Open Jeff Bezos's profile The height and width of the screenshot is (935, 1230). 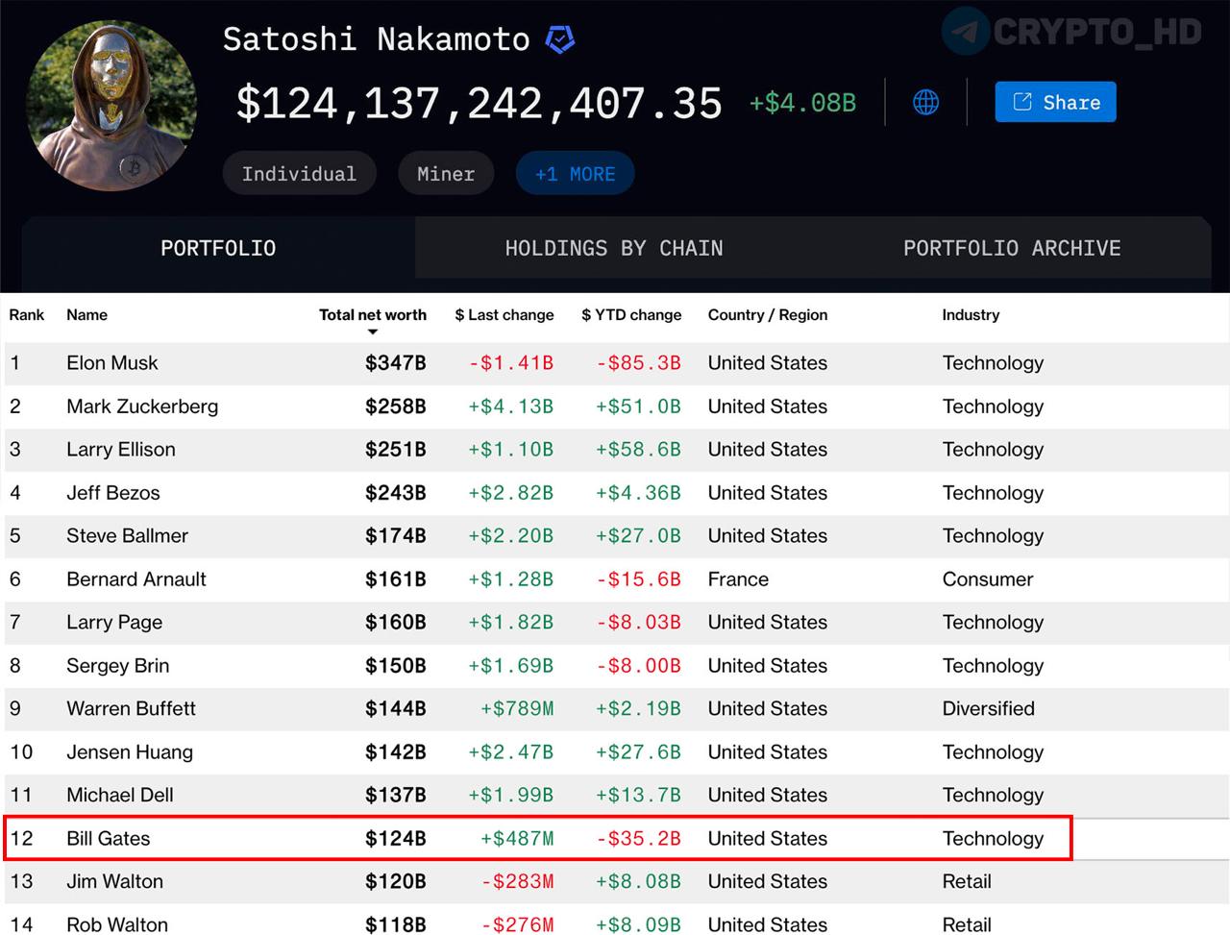(x=113, y=493)
